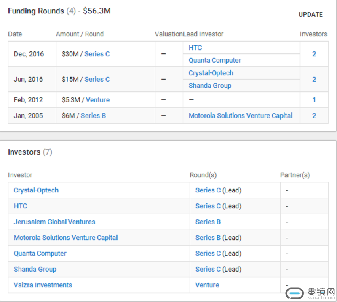The height and width of the screenshot is (302, 337).
Task: Open Series C round link beside Quanta Computer investor
Action: pos(208,254)
